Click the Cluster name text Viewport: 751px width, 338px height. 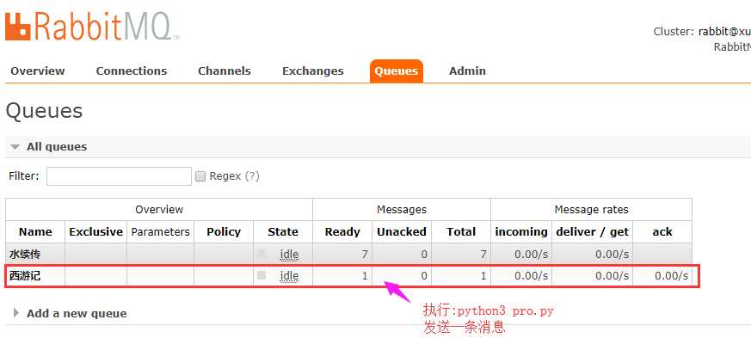[x=723, y=32]
